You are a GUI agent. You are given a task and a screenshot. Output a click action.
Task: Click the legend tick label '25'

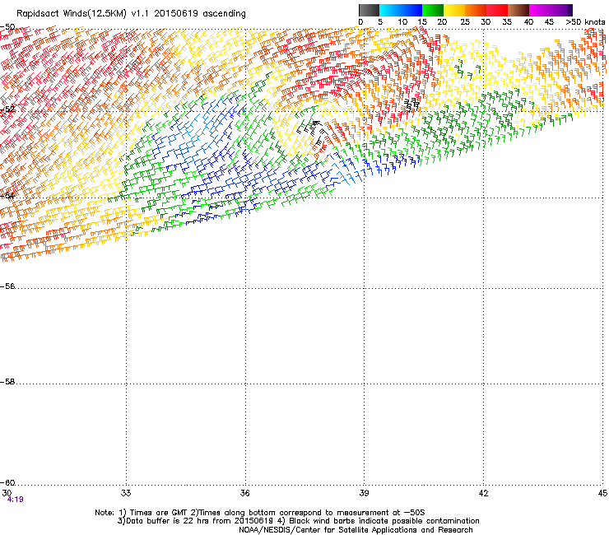coord(465,22)
